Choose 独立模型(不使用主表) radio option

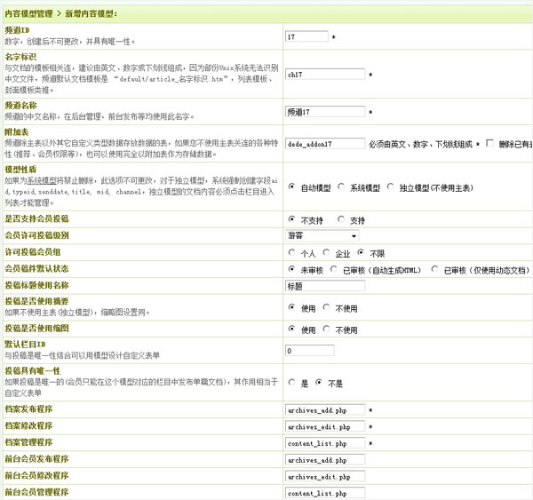[391, 187]
